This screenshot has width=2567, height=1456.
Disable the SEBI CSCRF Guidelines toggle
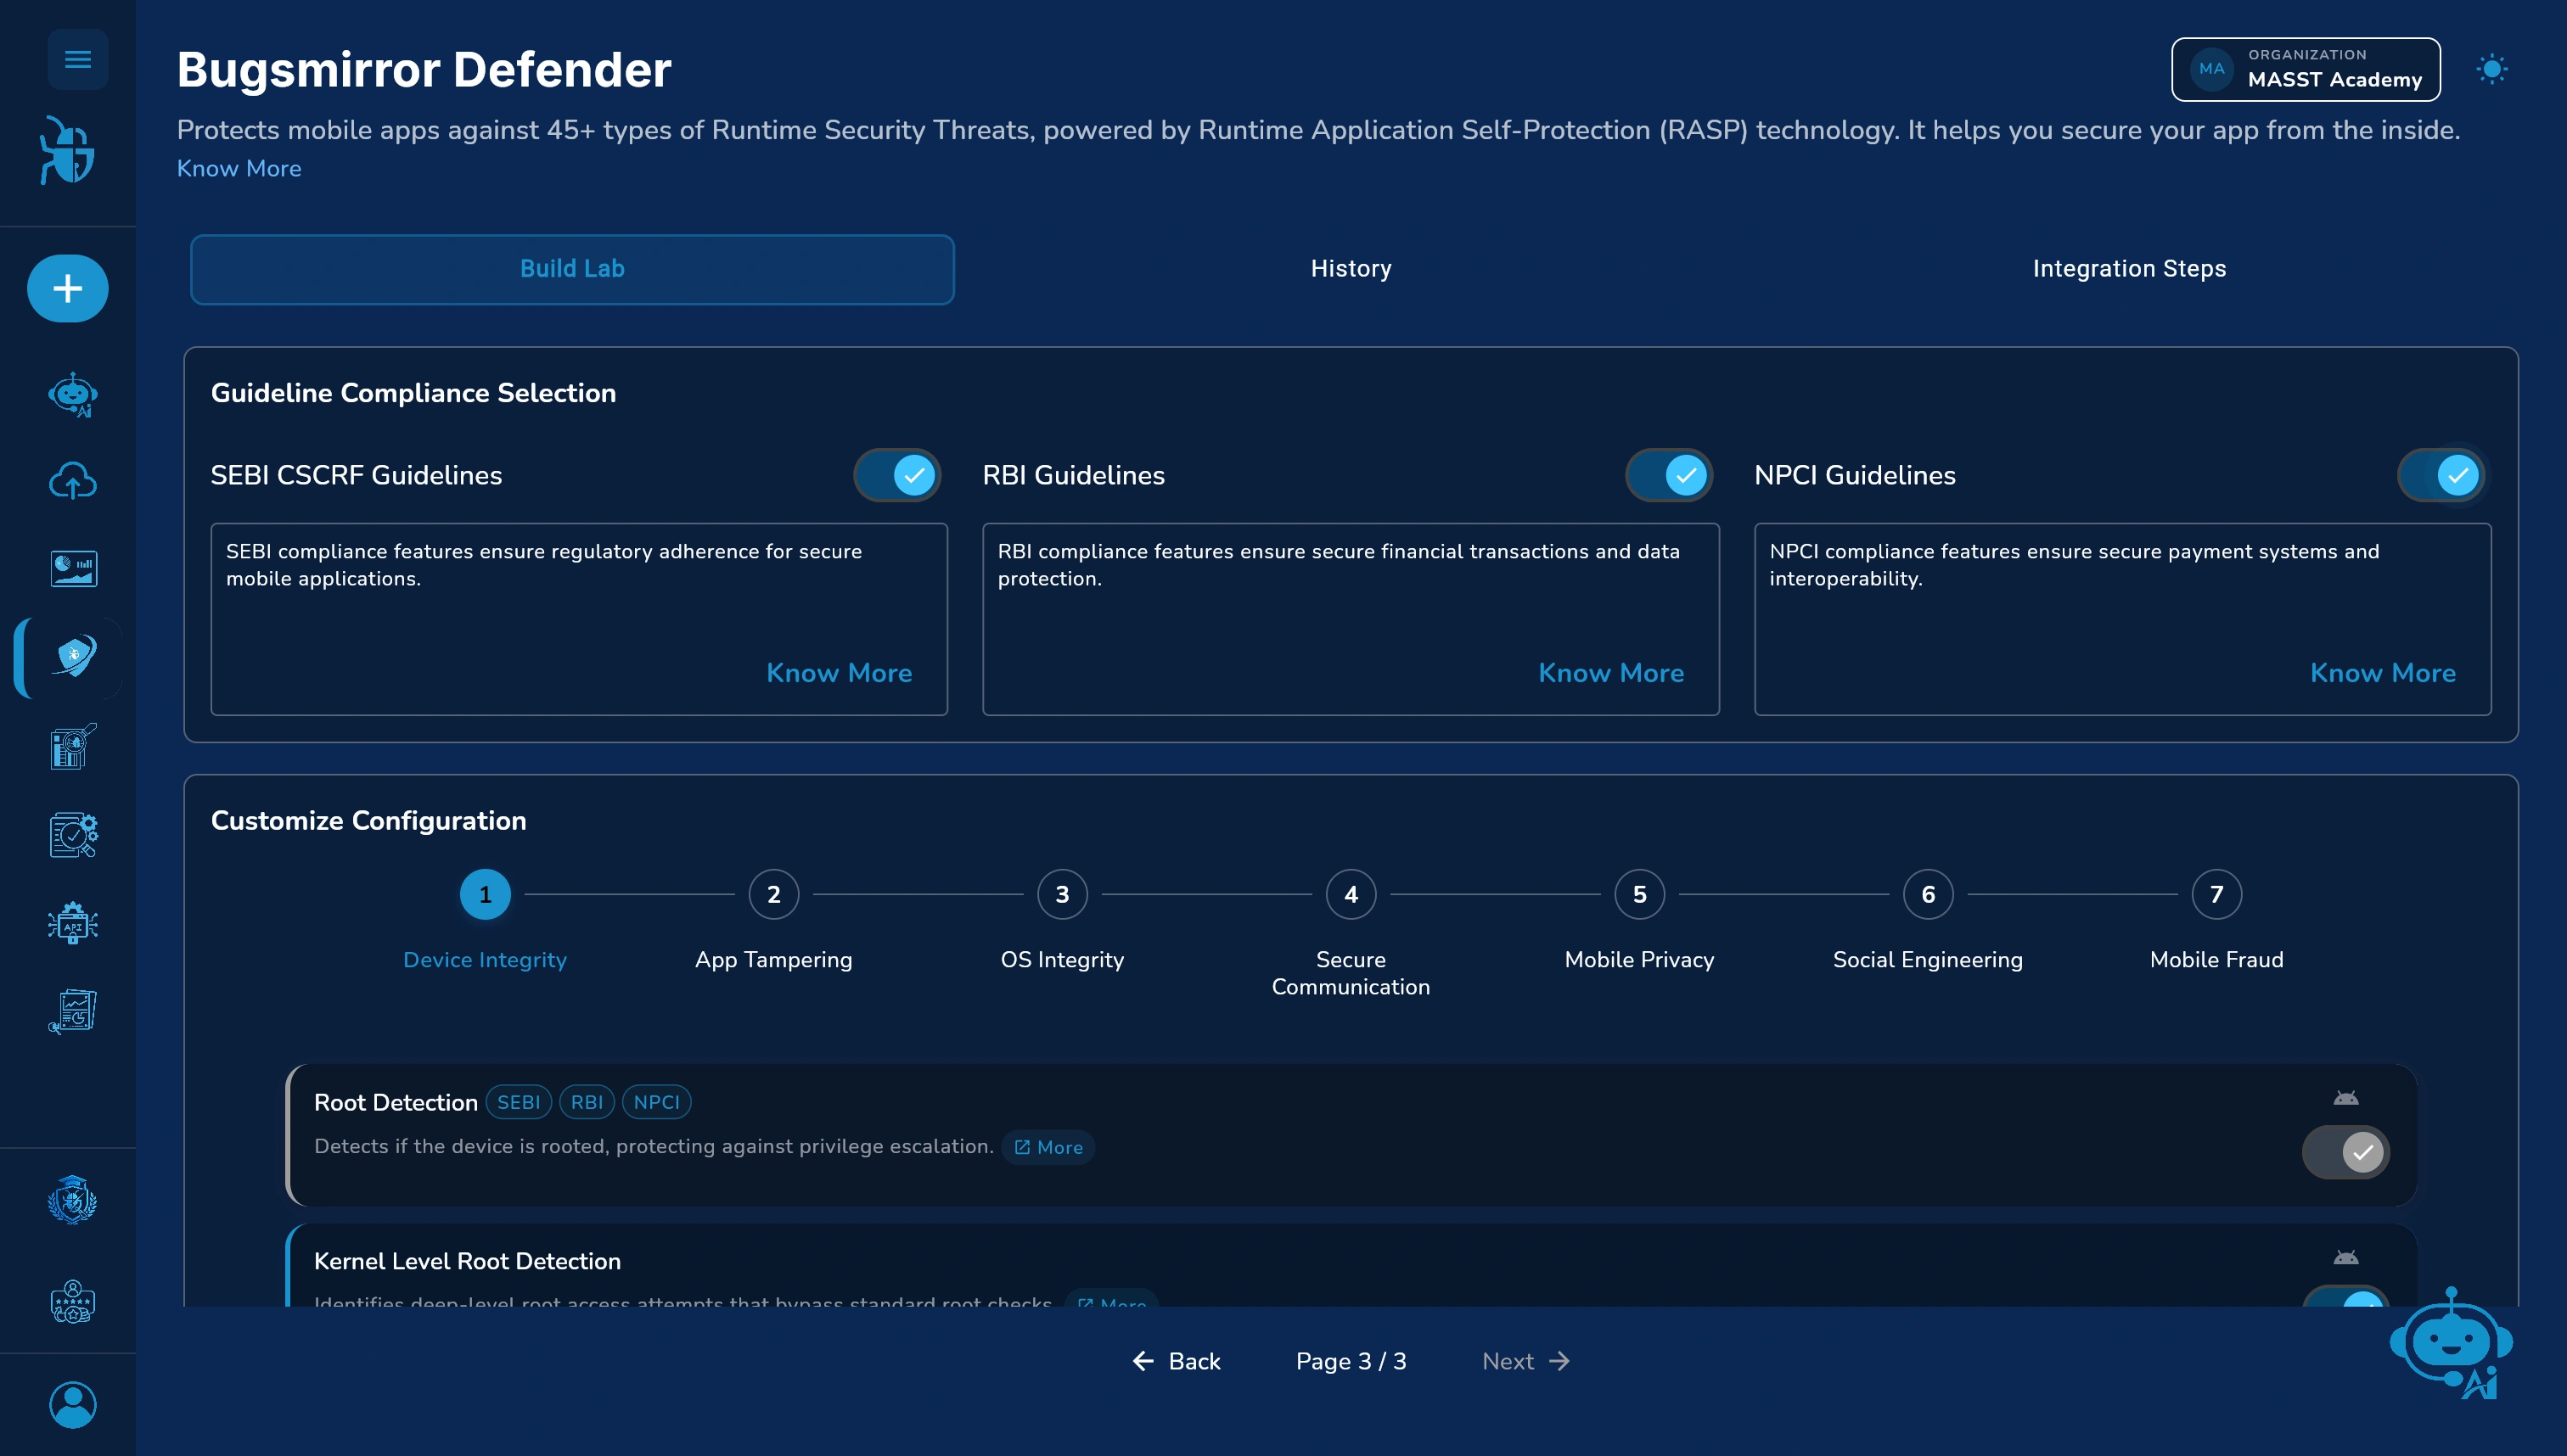pyautogui.click(x=897, y=475)
